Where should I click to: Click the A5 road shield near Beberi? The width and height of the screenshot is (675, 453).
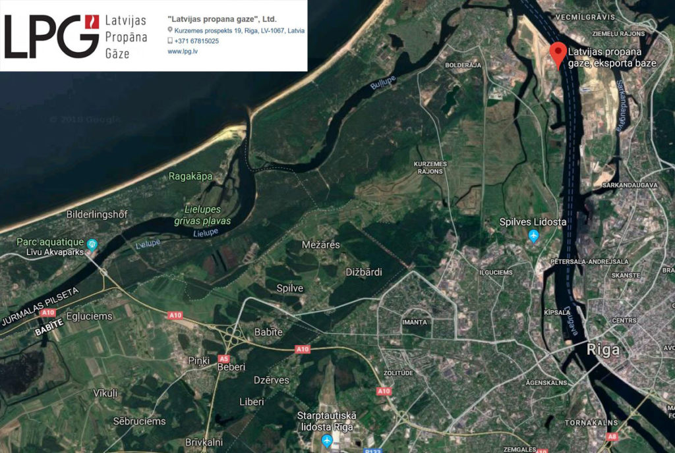click(223, 358)
